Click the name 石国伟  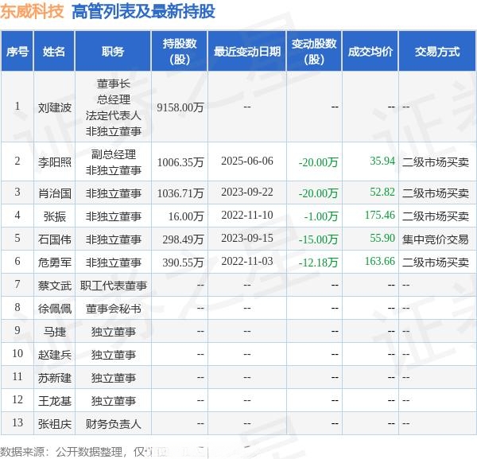pyautogui.click(x=55, y=239)
